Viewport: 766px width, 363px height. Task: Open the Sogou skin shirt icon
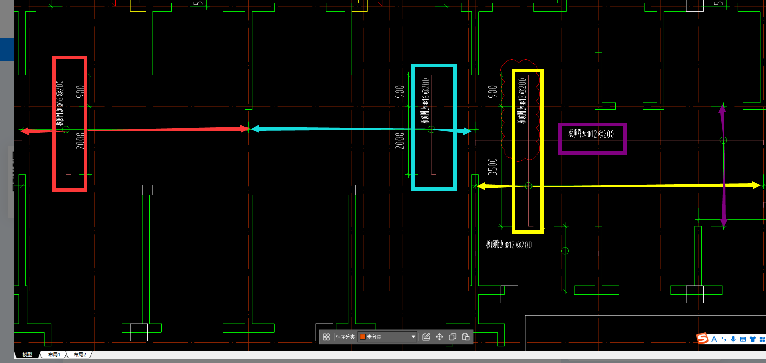click(753, 339)
